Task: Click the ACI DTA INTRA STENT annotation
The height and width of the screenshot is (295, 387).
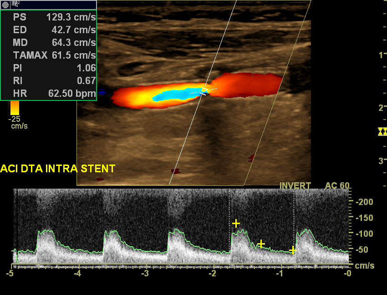Action: (x=58, y=169)
